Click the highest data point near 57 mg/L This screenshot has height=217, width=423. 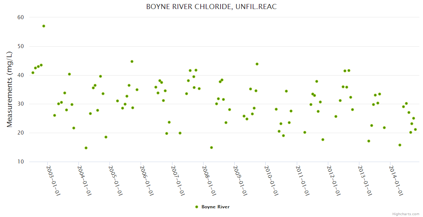[44, 26]
